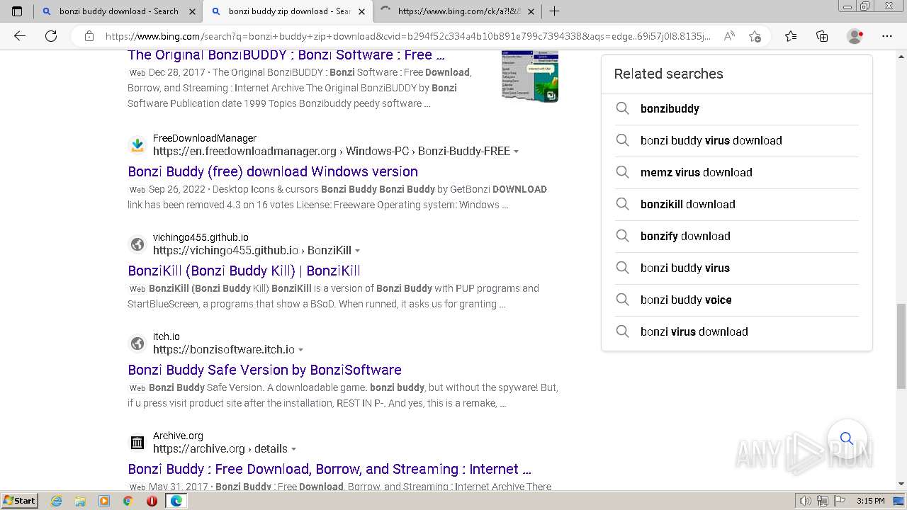Open 'Bonzi Buddy Safe Version by BonziSoftware'
Viewport: 907px width, 510px height.
pyautogui.click(x=264, y=370)
